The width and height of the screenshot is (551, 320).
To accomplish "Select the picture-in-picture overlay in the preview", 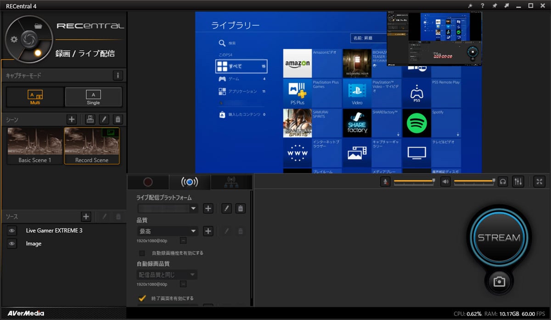I will pos(434,39).
